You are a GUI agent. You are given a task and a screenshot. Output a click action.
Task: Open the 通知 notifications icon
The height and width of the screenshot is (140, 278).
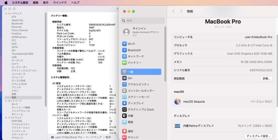click(x=124, y=131)
